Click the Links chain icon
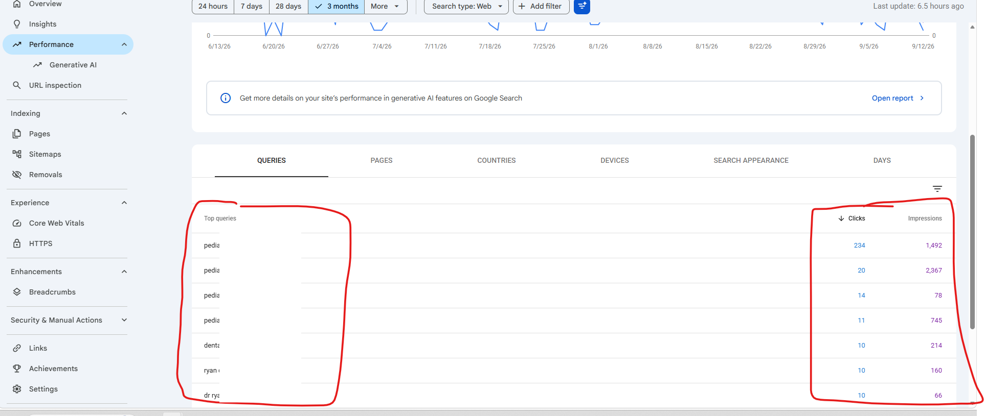Image resolution: width=985 pixels, height=416 pixels. 17,348
